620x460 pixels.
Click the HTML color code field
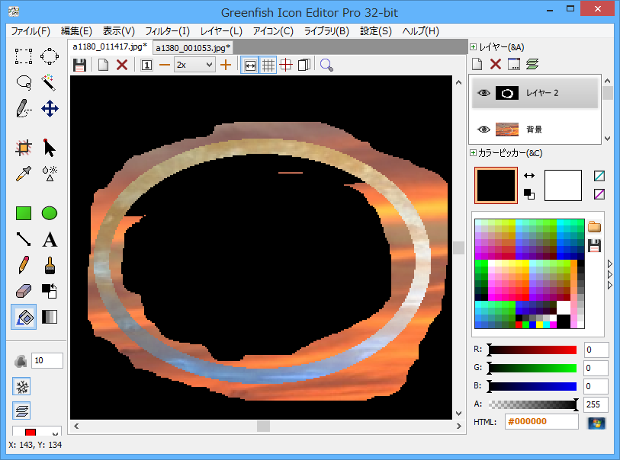click(x=541, y=422)
